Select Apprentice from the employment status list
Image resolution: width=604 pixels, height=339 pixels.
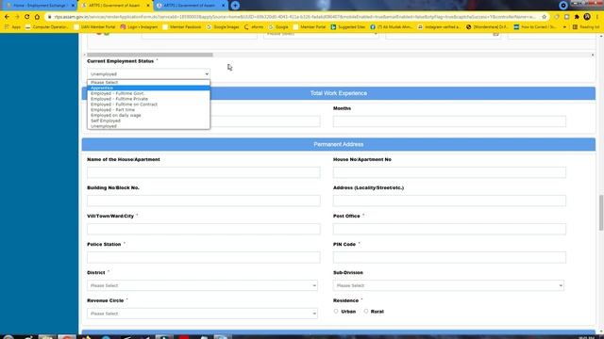148,88
